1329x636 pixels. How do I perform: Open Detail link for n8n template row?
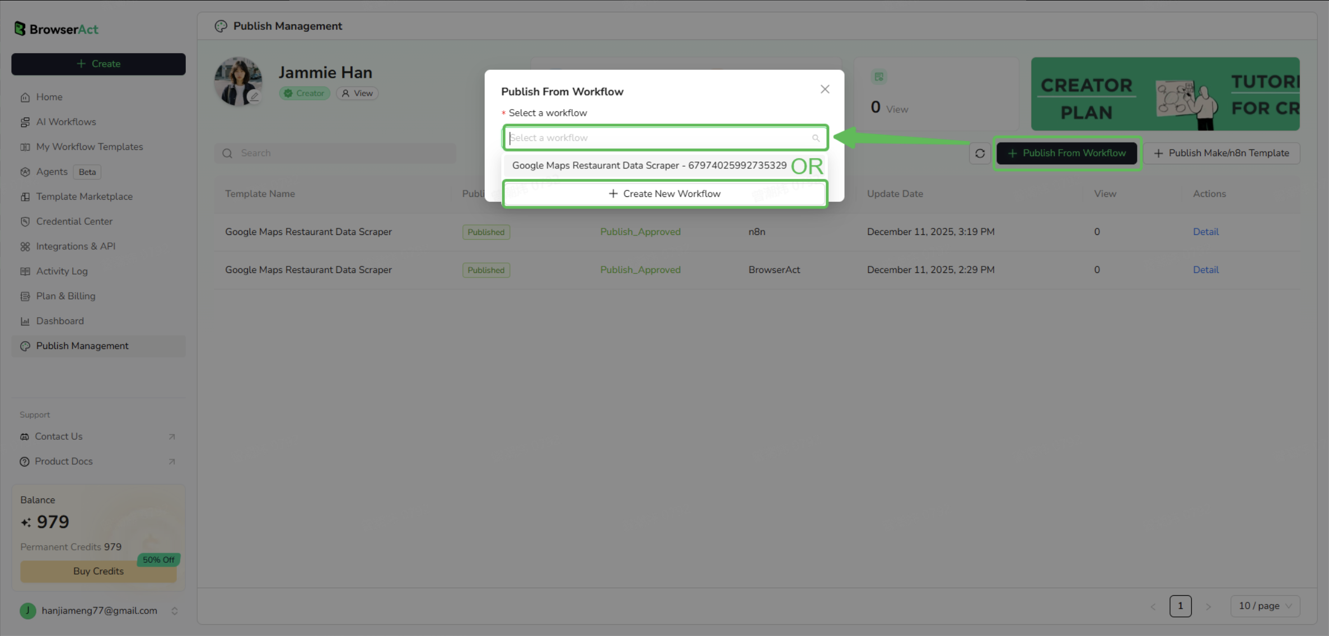[1205, 232]
